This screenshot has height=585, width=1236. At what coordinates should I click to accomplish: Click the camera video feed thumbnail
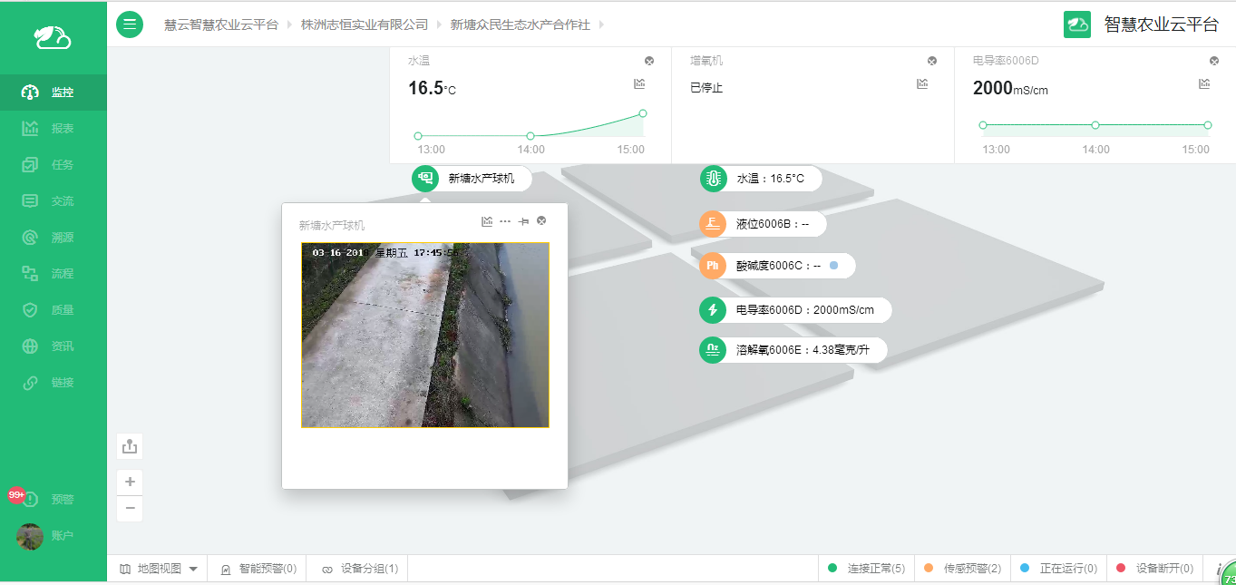click(x=424, y=335)
